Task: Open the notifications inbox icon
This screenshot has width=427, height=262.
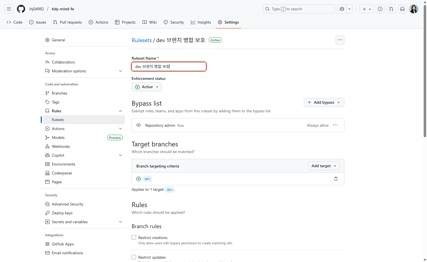Action: (x=402, y=9)
